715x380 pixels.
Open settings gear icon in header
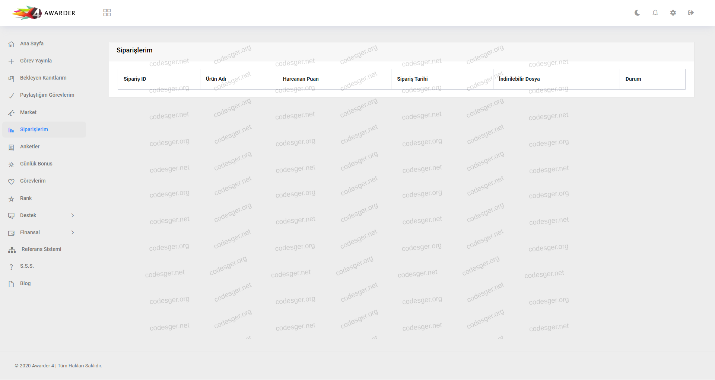pyautogui.click(x=673, y=13)
